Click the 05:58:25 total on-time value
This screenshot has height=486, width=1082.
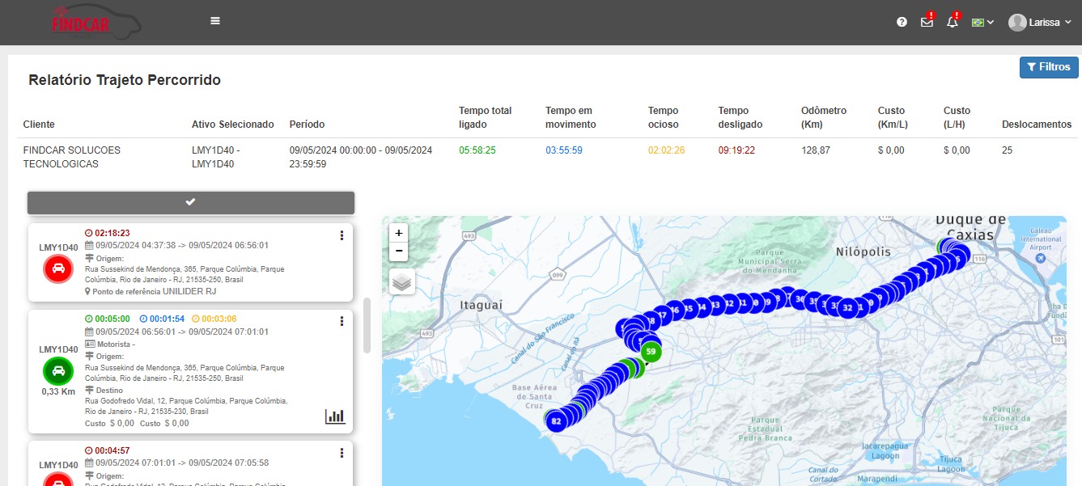point(477,150)
